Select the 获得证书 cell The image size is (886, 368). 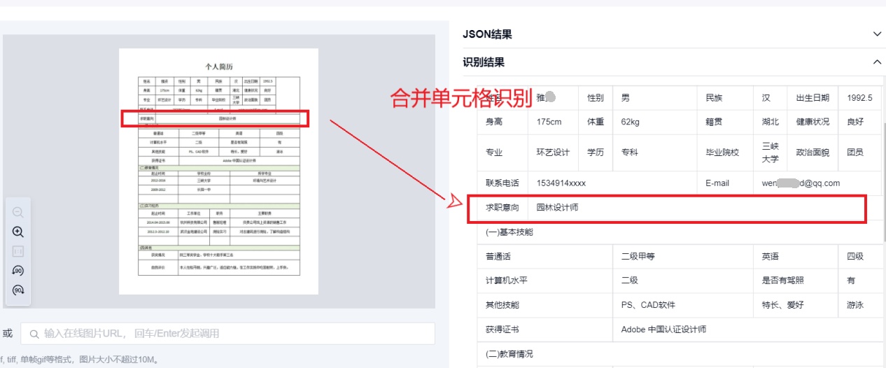pos(545,330)
